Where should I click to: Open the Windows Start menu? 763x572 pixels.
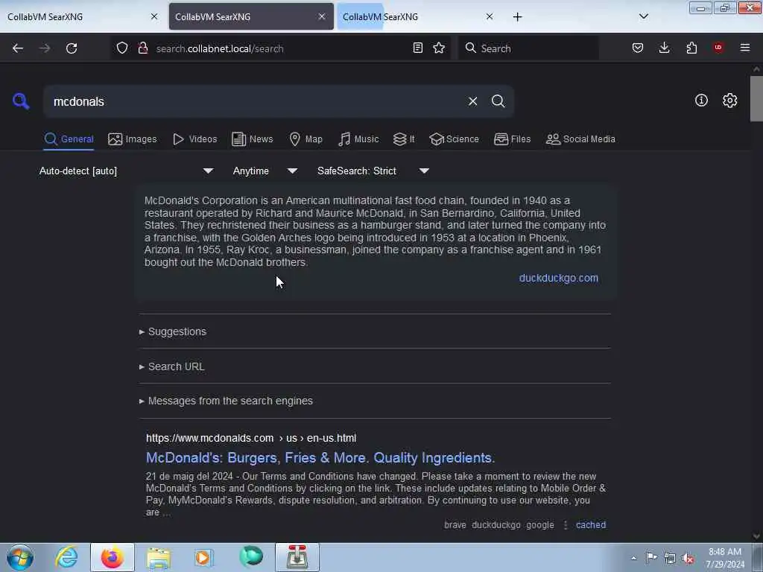point(20,557)
